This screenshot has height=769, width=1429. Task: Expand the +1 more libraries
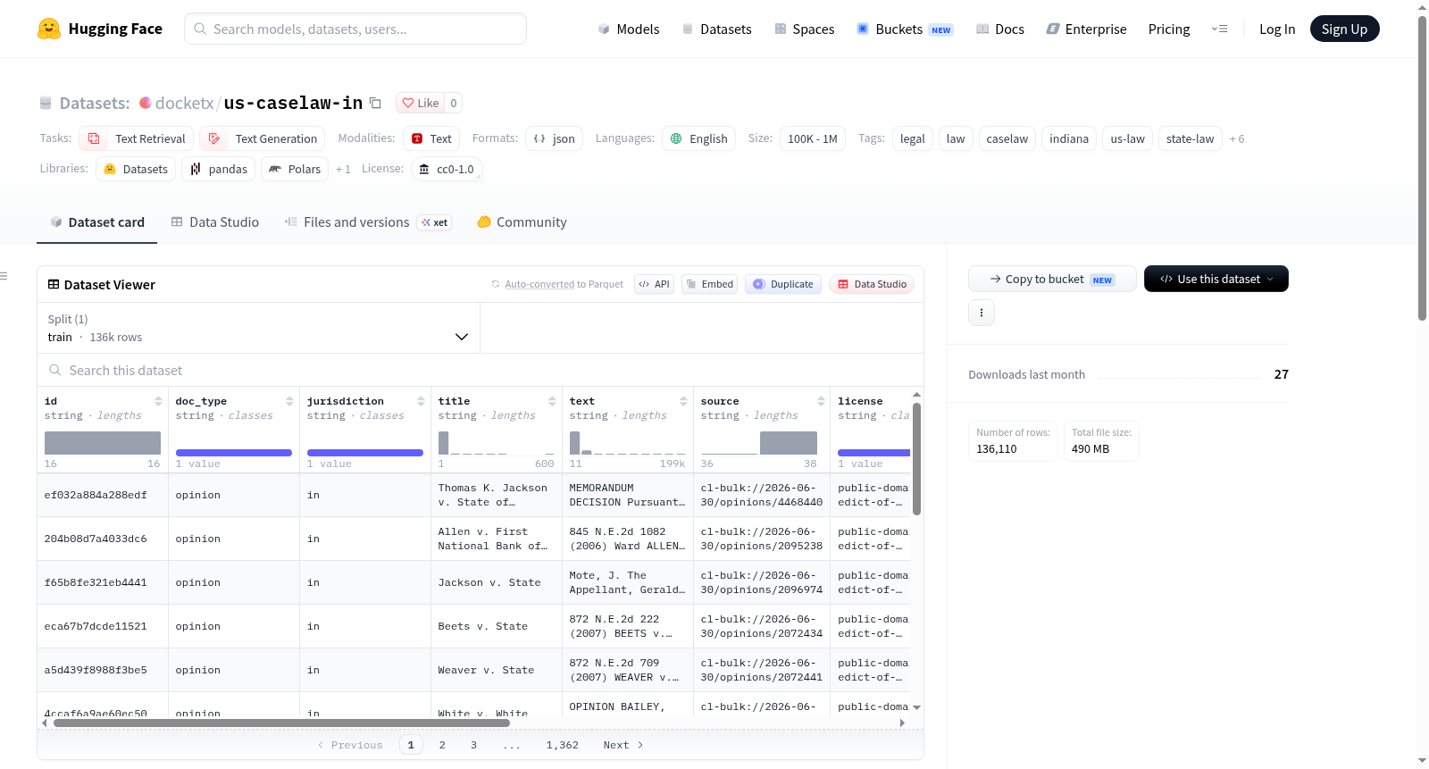(343, 169)
